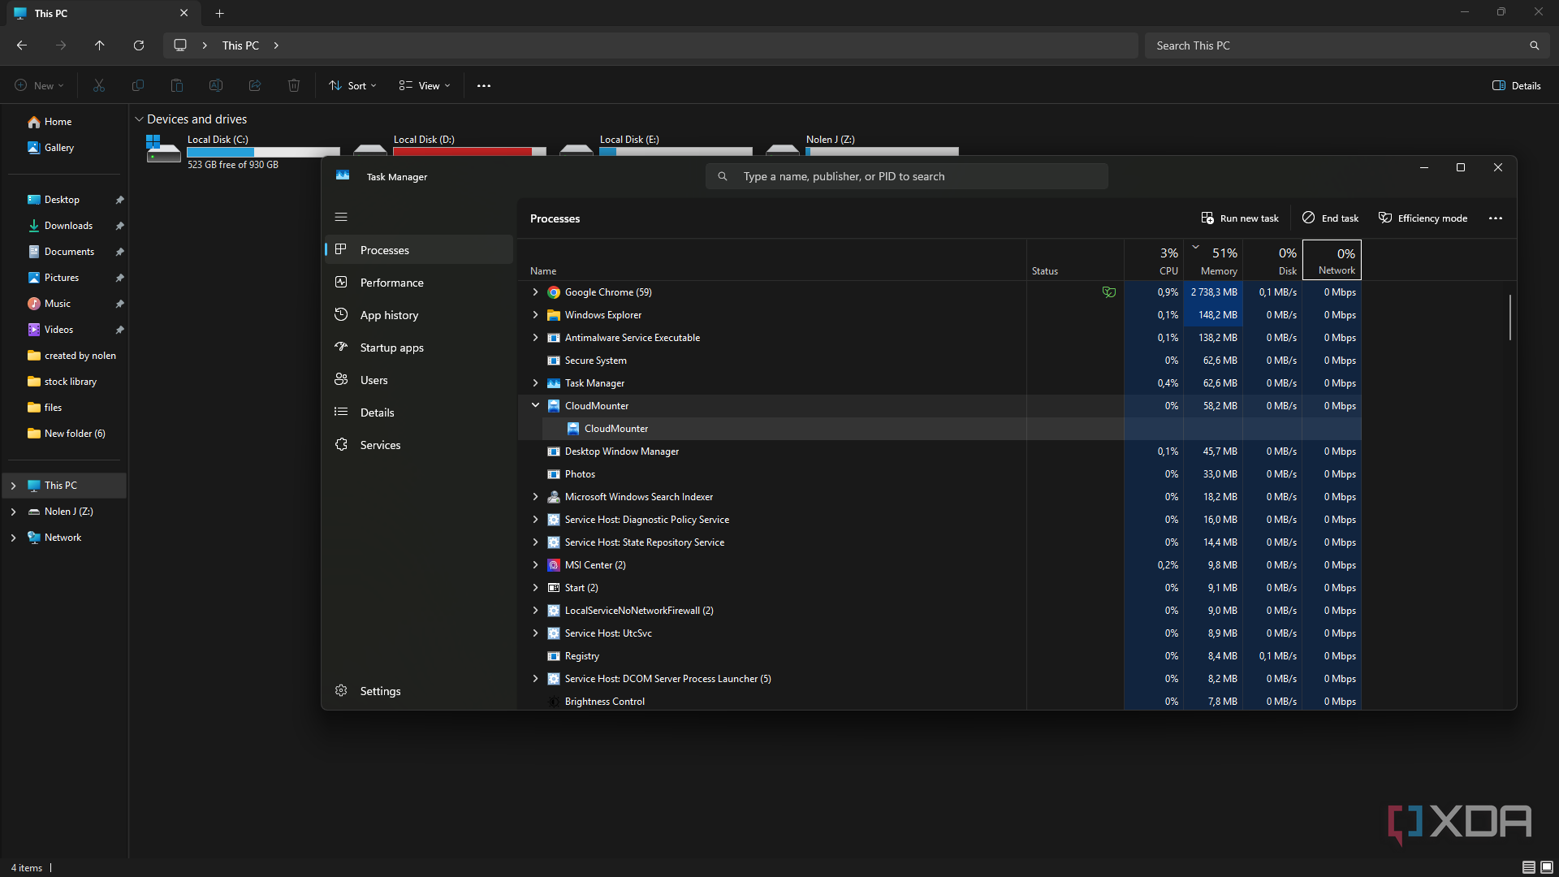Open the See more menu in Task Manager
This screenshot has width=1559, height=877.
pyautogui.click(x=1495, y=218)
